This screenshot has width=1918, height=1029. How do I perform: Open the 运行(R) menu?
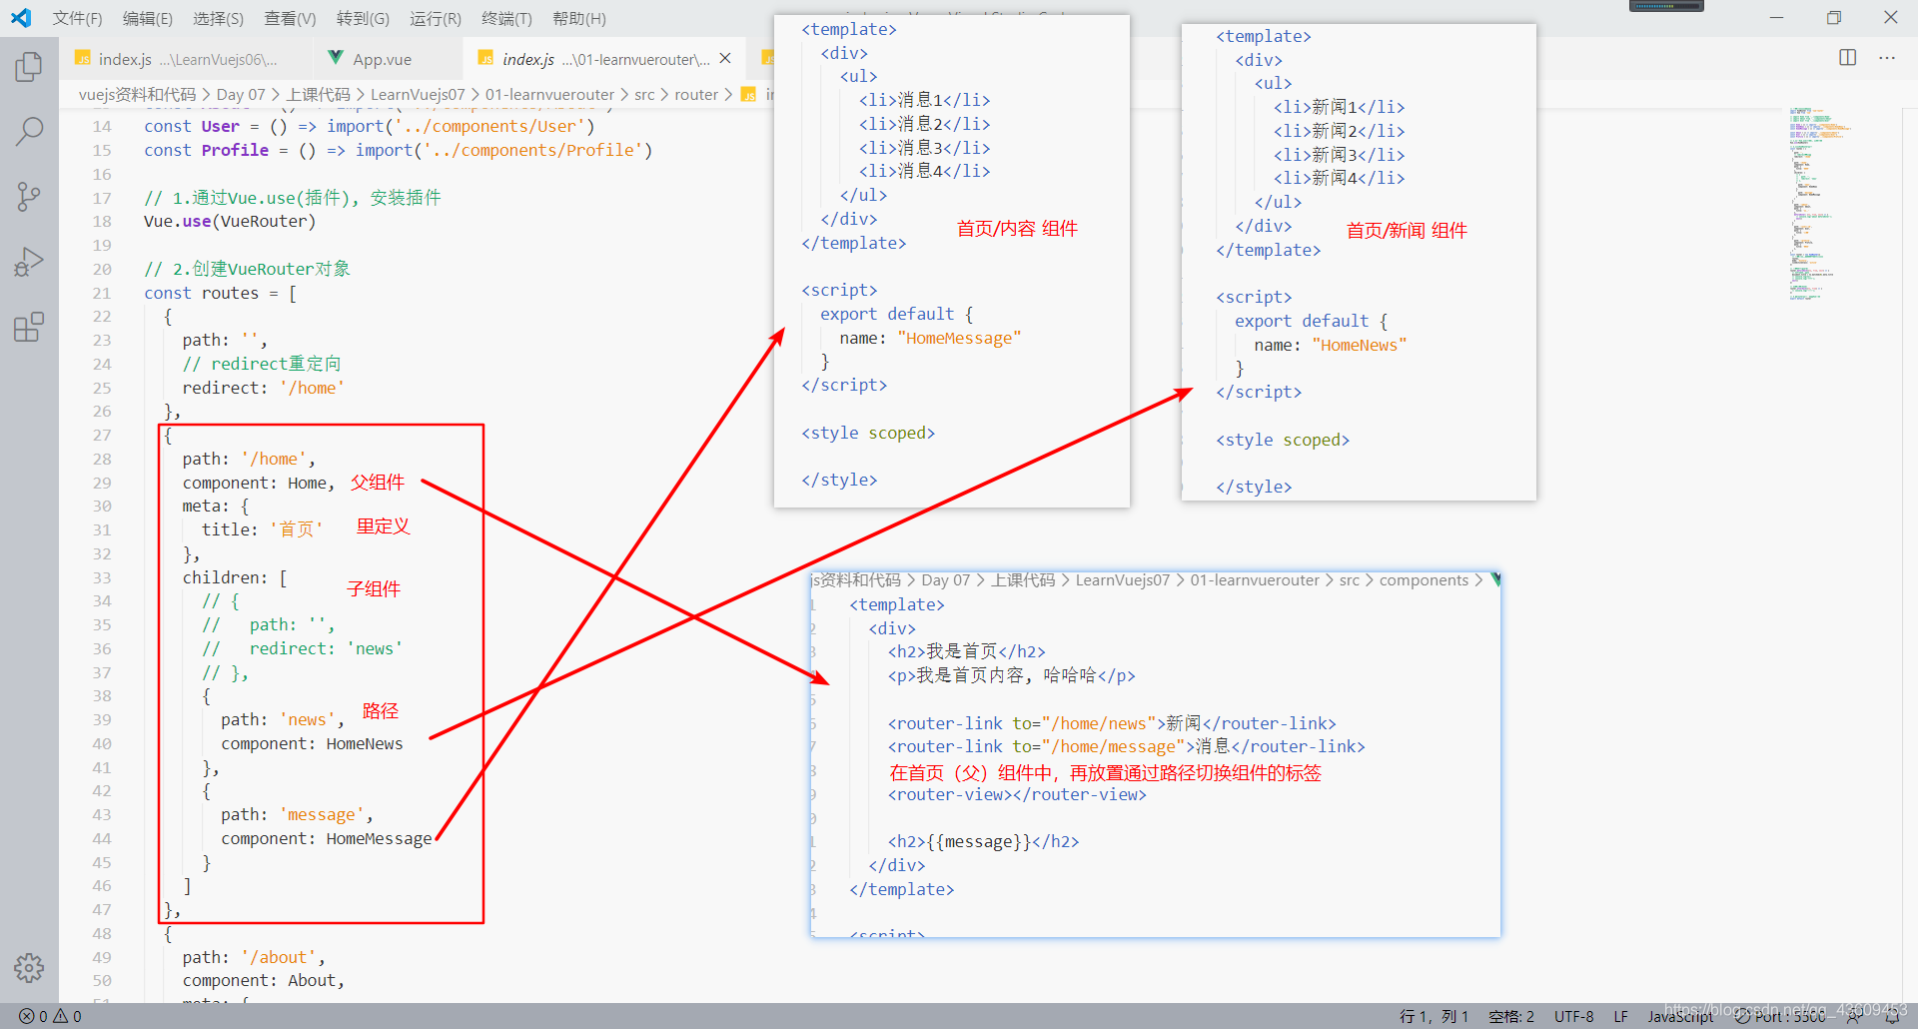436,18
